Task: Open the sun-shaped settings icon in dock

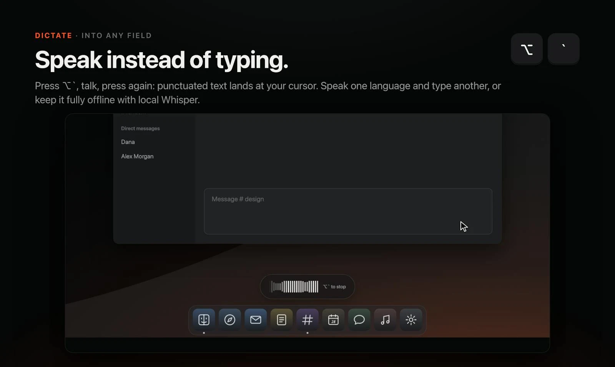Action: click(x=411, y=319)
